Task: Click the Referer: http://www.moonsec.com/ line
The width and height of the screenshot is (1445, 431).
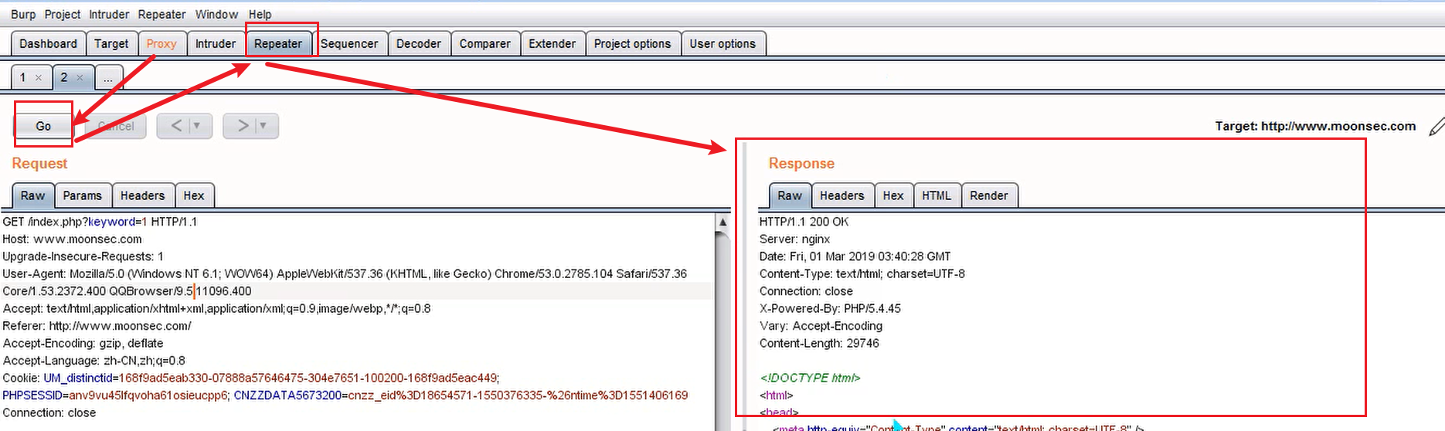Action: [97, 326]
